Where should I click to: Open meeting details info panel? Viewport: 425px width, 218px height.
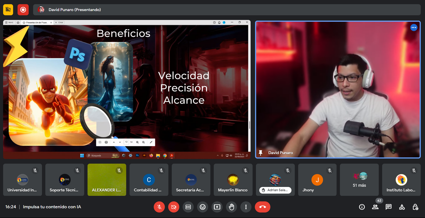pos(362,207)
